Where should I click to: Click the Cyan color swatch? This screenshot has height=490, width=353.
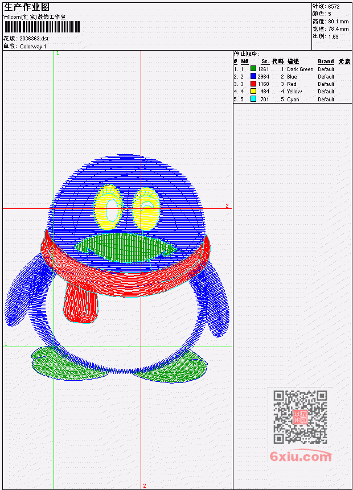(253, 99)
